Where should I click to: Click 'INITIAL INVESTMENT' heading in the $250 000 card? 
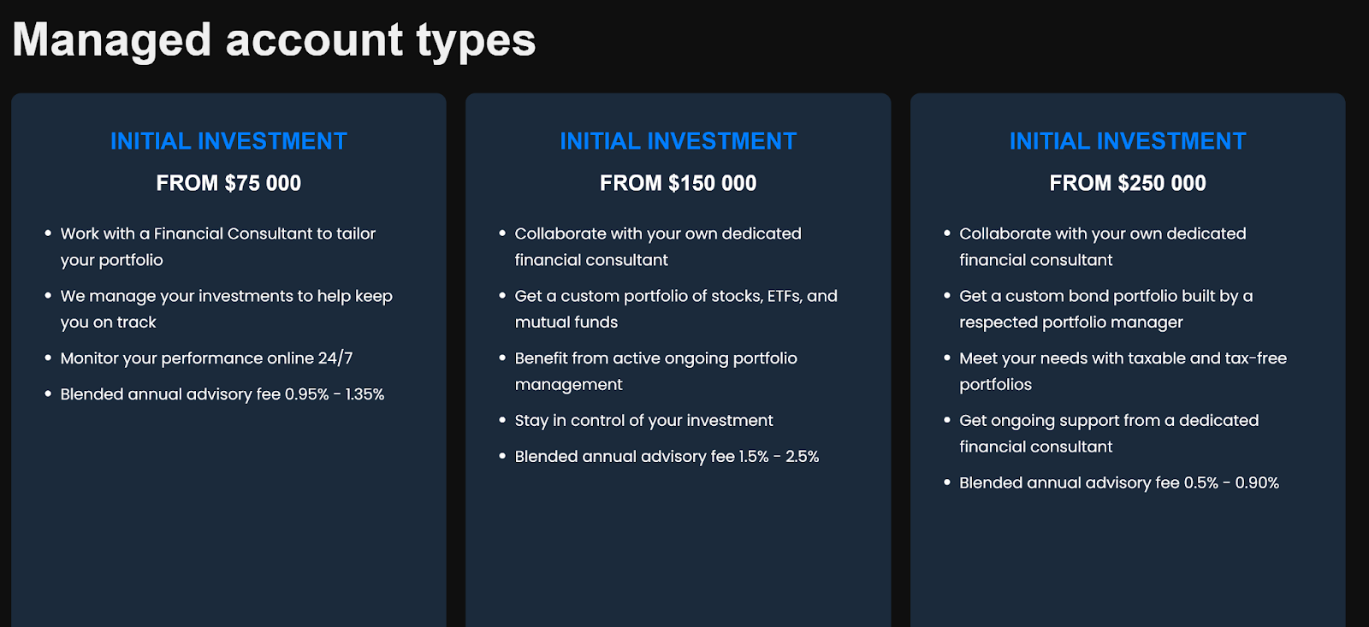1128,141
